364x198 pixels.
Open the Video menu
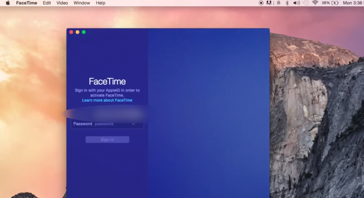pyautogui.click(x=62, y=3)
